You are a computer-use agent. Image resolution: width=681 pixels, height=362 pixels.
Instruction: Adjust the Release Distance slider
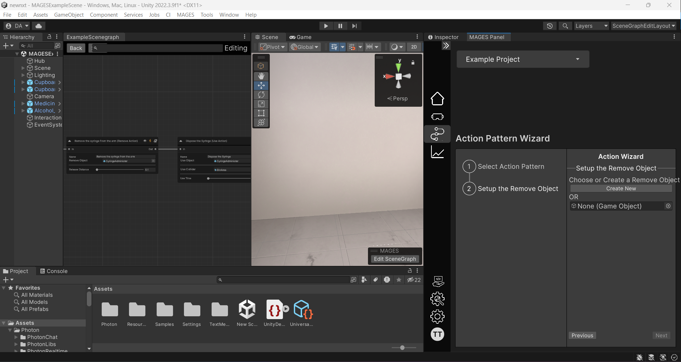pos(120,169)
